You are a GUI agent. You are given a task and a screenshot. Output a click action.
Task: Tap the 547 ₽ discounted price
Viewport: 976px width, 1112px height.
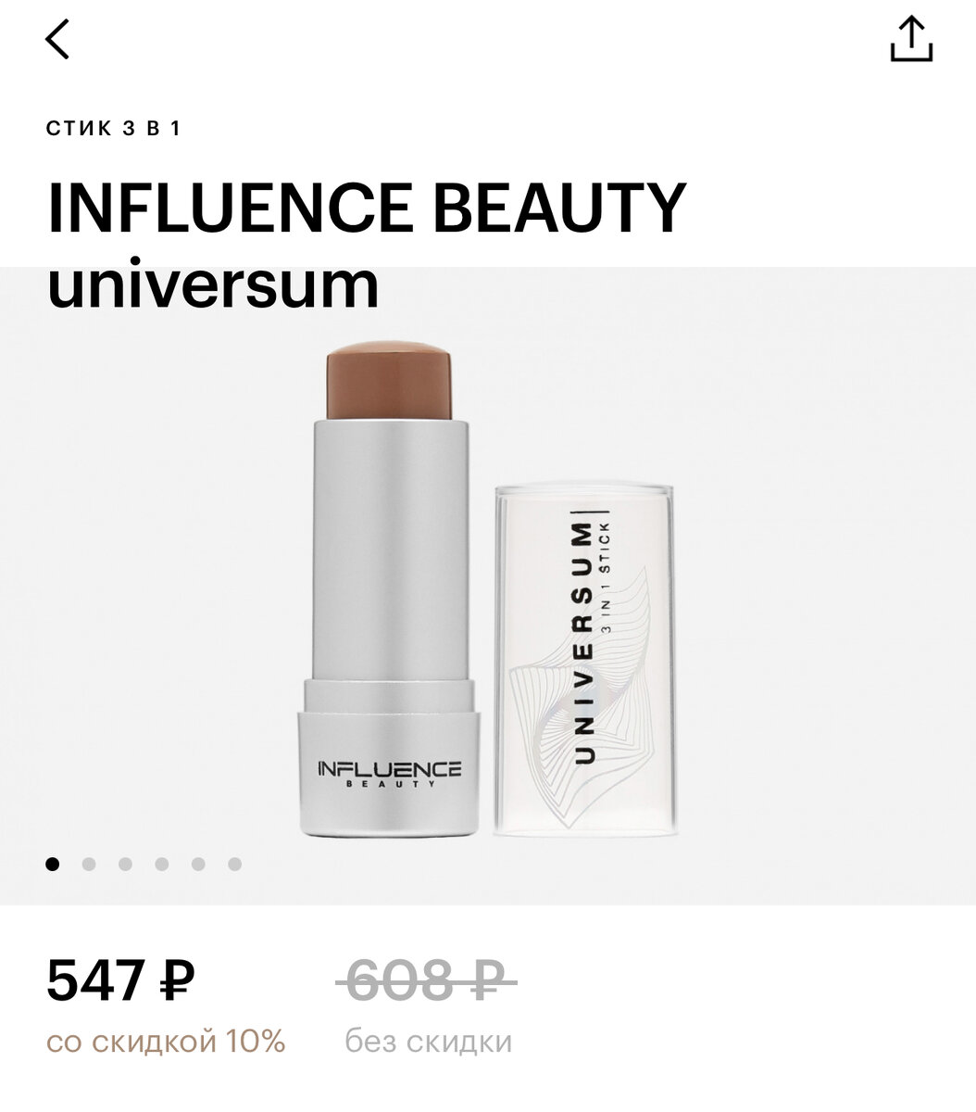coord(120,980)
